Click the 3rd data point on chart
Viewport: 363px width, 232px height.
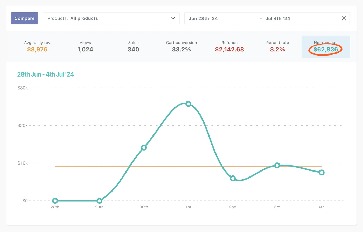(277, 165)
